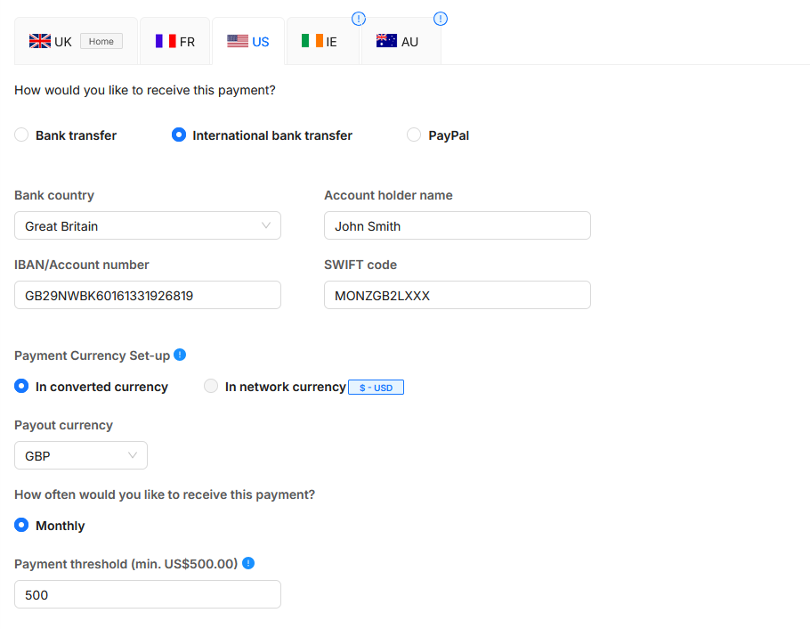
Task: Click the Payment threshold input field
Action: pyautogui.click(x=148, y=595)
